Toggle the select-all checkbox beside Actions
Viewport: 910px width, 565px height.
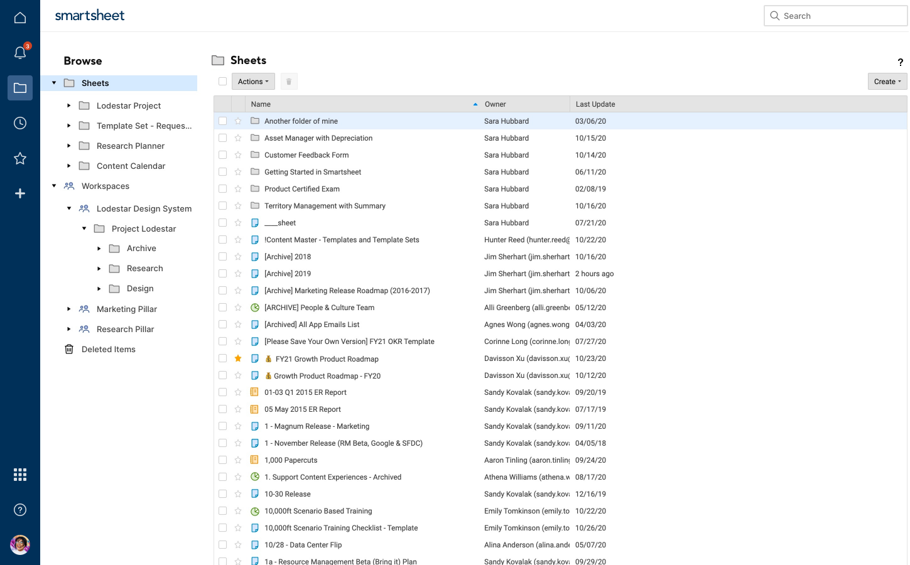[x=222, y=82]
